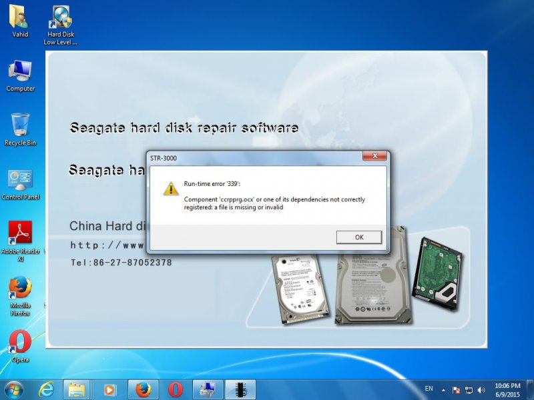Open the Vahid user folder on desktop
The image size is (534, 400).
tap(20, 22)
